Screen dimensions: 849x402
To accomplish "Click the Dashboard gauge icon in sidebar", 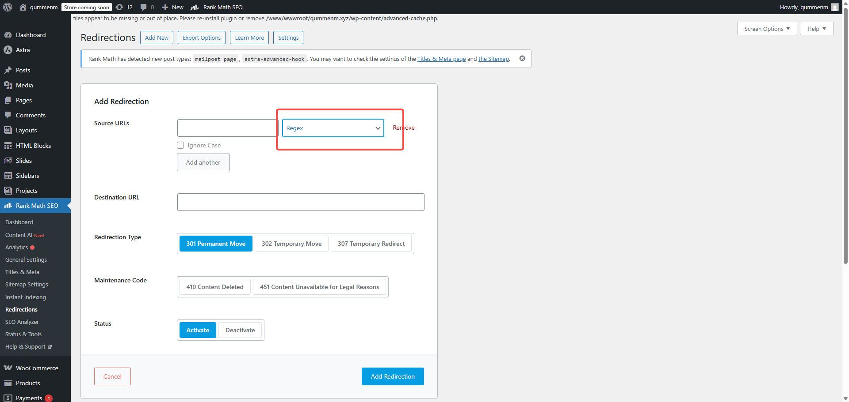I will click(8, 35).
